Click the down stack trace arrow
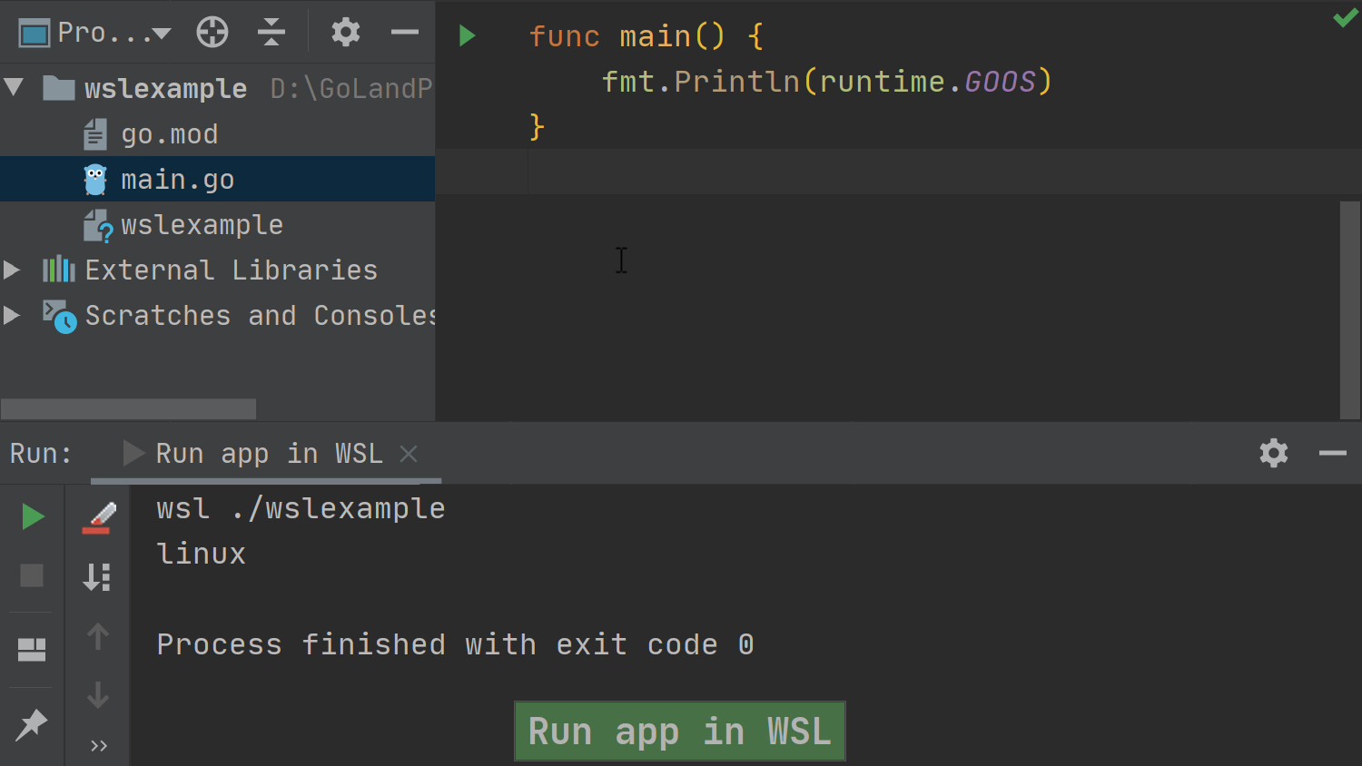This screenshot has width=1362, height=766. (97, 695)
